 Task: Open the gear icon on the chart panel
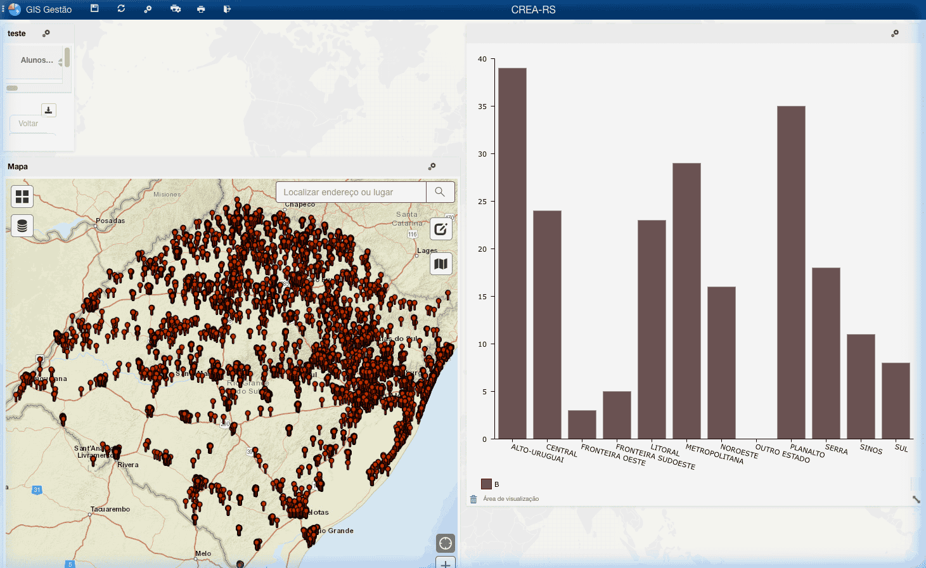coord(895,33)
